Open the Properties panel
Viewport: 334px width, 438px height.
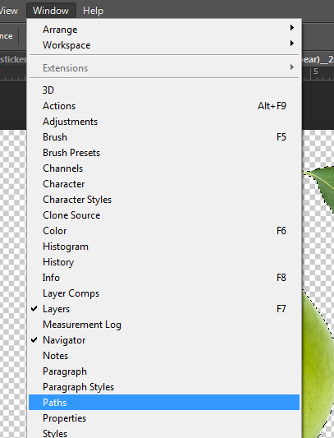[164, 418]
